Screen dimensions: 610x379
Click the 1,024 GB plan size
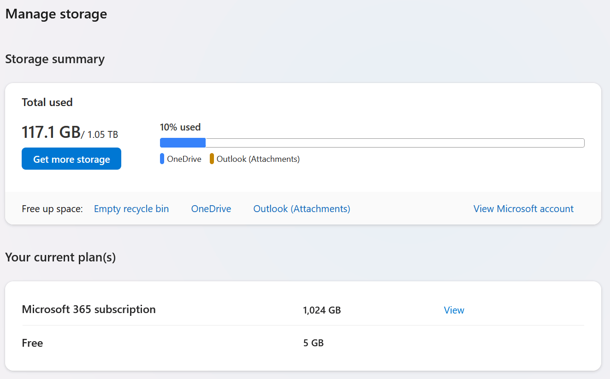click(322, 310)
